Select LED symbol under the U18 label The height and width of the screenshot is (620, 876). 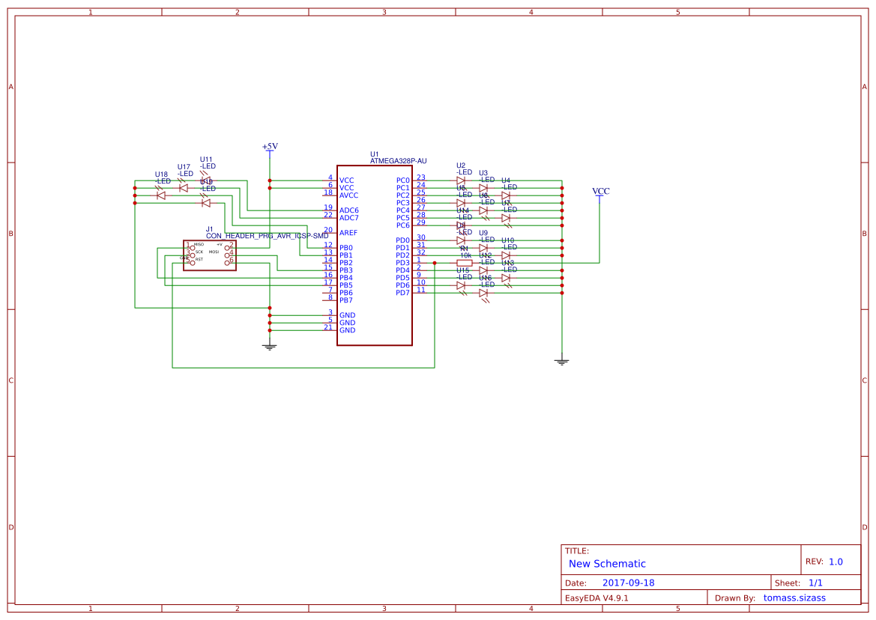click(161, 196)
